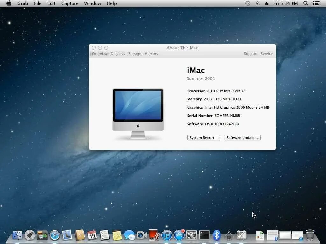Open Messages speech bubble icon

point(129,235)
